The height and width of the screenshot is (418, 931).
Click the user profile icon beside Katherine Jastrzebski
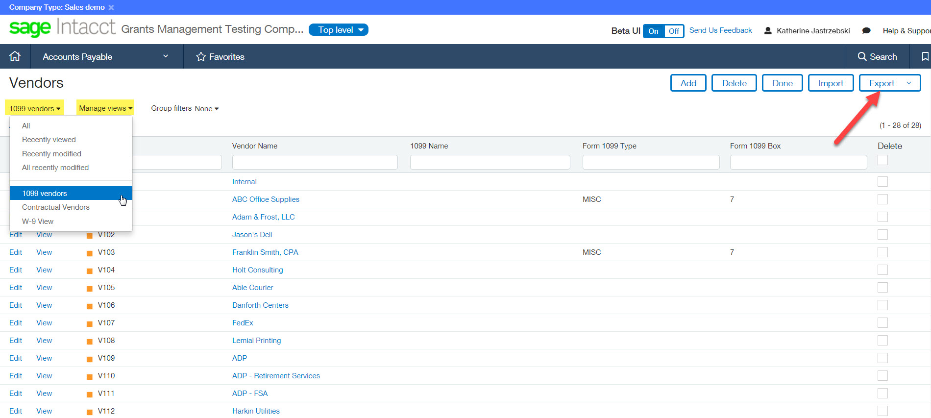[768, 30]
